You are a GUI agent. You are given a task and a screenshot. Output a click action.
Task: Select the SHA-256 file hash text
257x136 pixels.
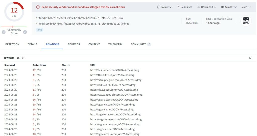pos(79,18)
